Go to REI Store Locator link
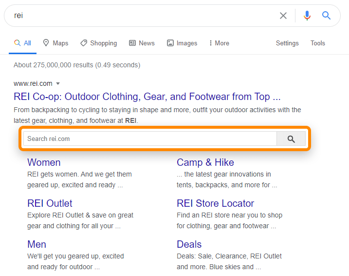This screenshot has height=276, width=349. (x=215, y=203)
